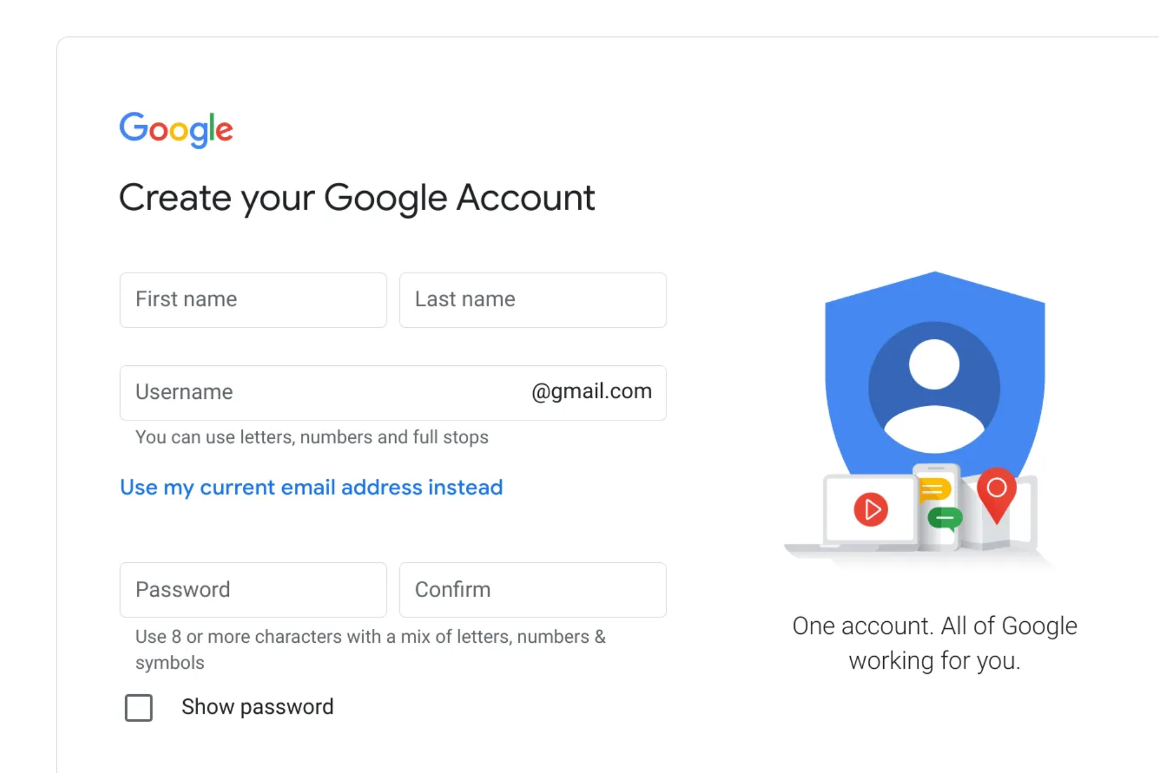1159x773 pixels.
Task: Enable the Show password checkbox
Action: click(138, 707)
